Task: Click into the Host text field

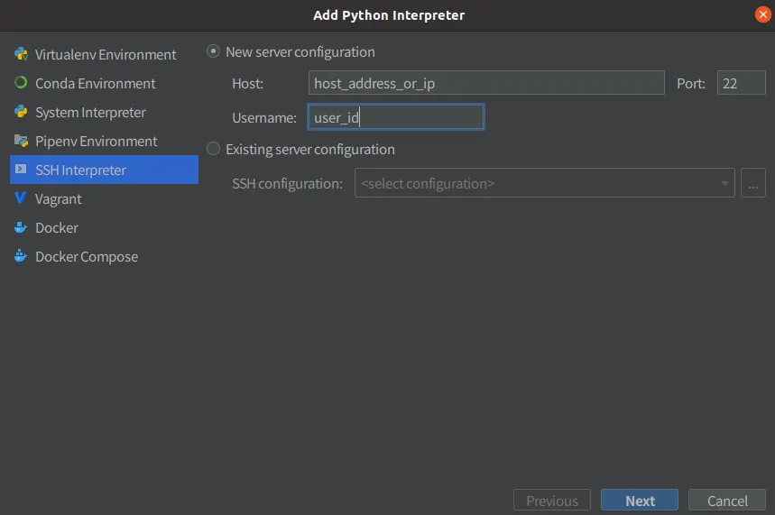Action: tap(485, 83)
